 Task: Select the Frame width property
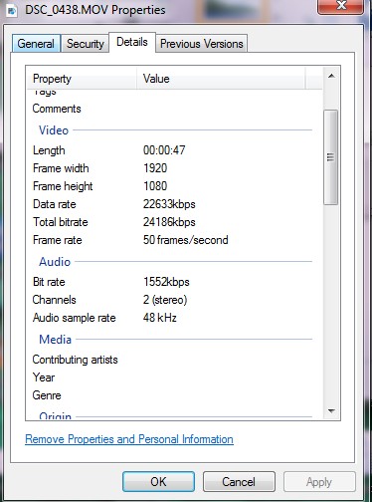click(x=61, y=168)
